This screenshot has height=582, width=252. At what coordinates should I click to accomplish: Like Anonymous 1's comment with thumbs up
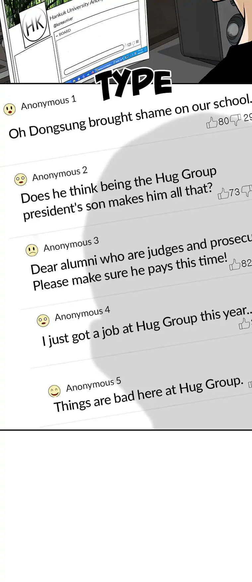pos(212,123)
